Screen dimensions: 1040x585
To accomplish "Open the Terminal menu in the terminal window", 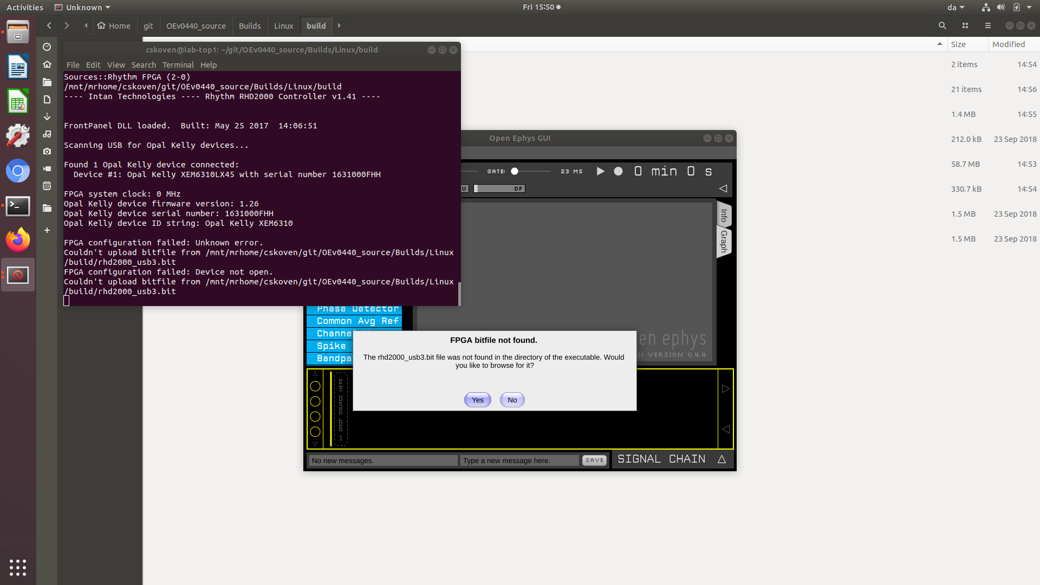I will click(x=178, y=65).
